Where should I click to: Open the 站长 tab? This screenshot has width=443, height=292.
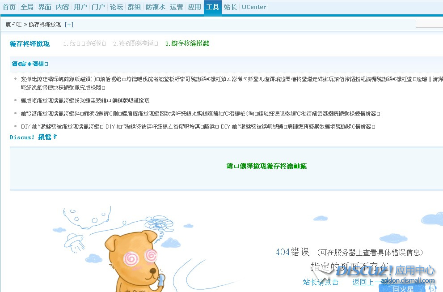230,7
